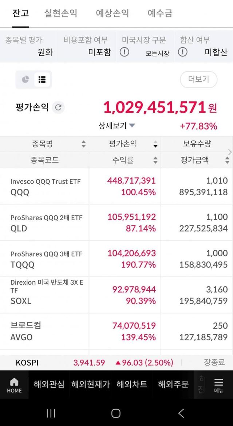Sort by 수익률 column
This screenshot has height=426, width=233.
(x=125, y=160)
